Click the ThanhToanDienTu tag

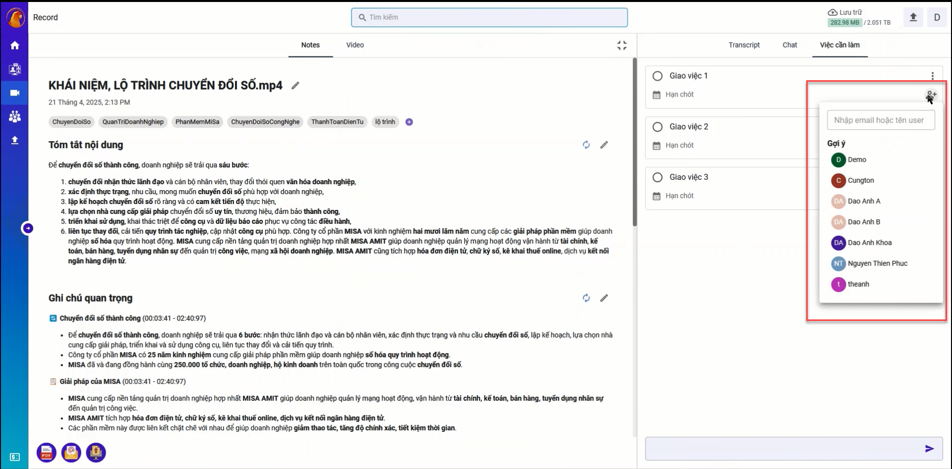(x=337, y=122)
